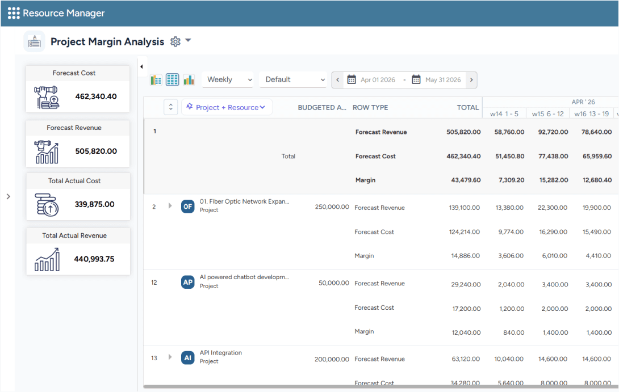Viewport: 619px width, 392px height.
Task: Click the 139,100.00 forecast revenue total
Action: pos(465,208)
